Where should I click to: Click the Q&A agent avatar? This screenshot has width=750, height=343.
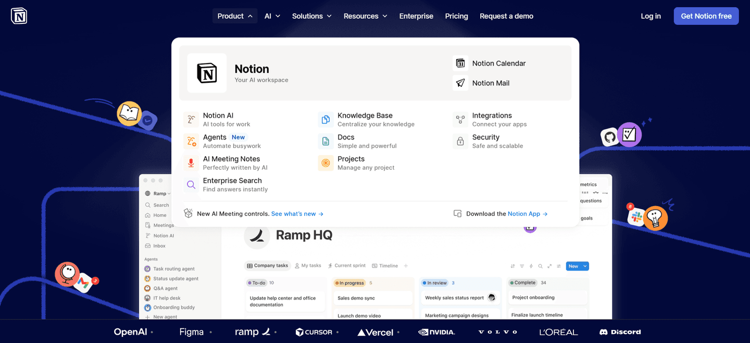[148, 288]
